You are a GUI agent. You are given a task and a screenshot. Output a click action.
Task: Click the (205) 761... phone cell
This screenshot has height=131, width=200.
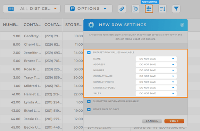(52, 86)
